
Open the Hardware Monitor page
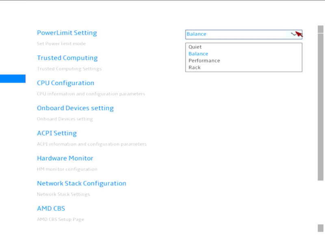[x=65, y=158]
